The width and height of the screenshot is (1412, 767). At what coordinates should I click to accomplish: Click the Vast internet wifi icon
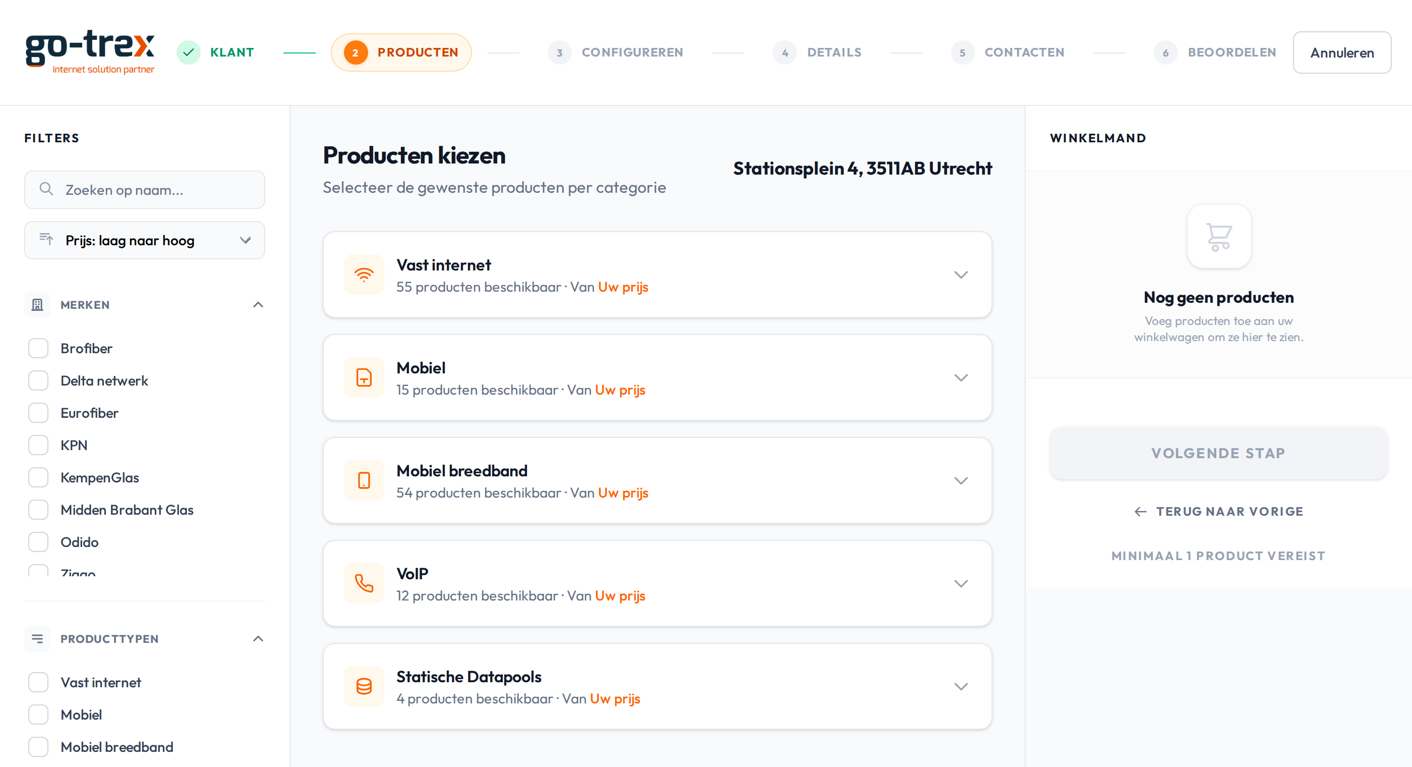click(364, 275)
